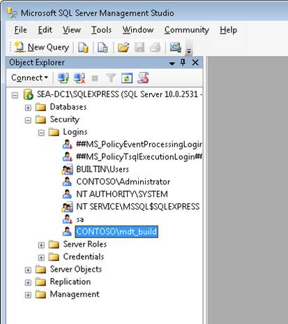The height and width of the screenshot is (324, 288).
Task: Select NT SERVICE\MSSQL$SQLEXPRESS login
Action: (x=138, y=207)
